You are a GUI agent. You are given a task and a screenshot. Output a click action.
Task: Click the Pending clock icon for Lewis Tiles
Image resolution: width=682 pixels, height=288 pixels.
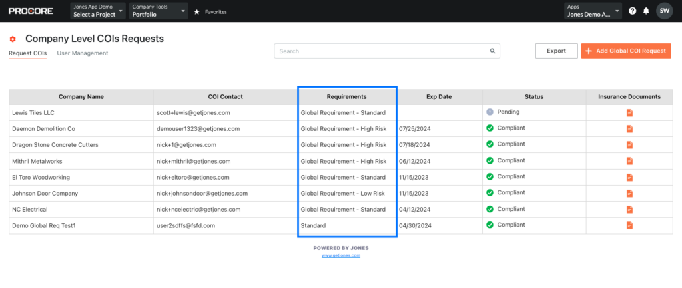point(490,112)
